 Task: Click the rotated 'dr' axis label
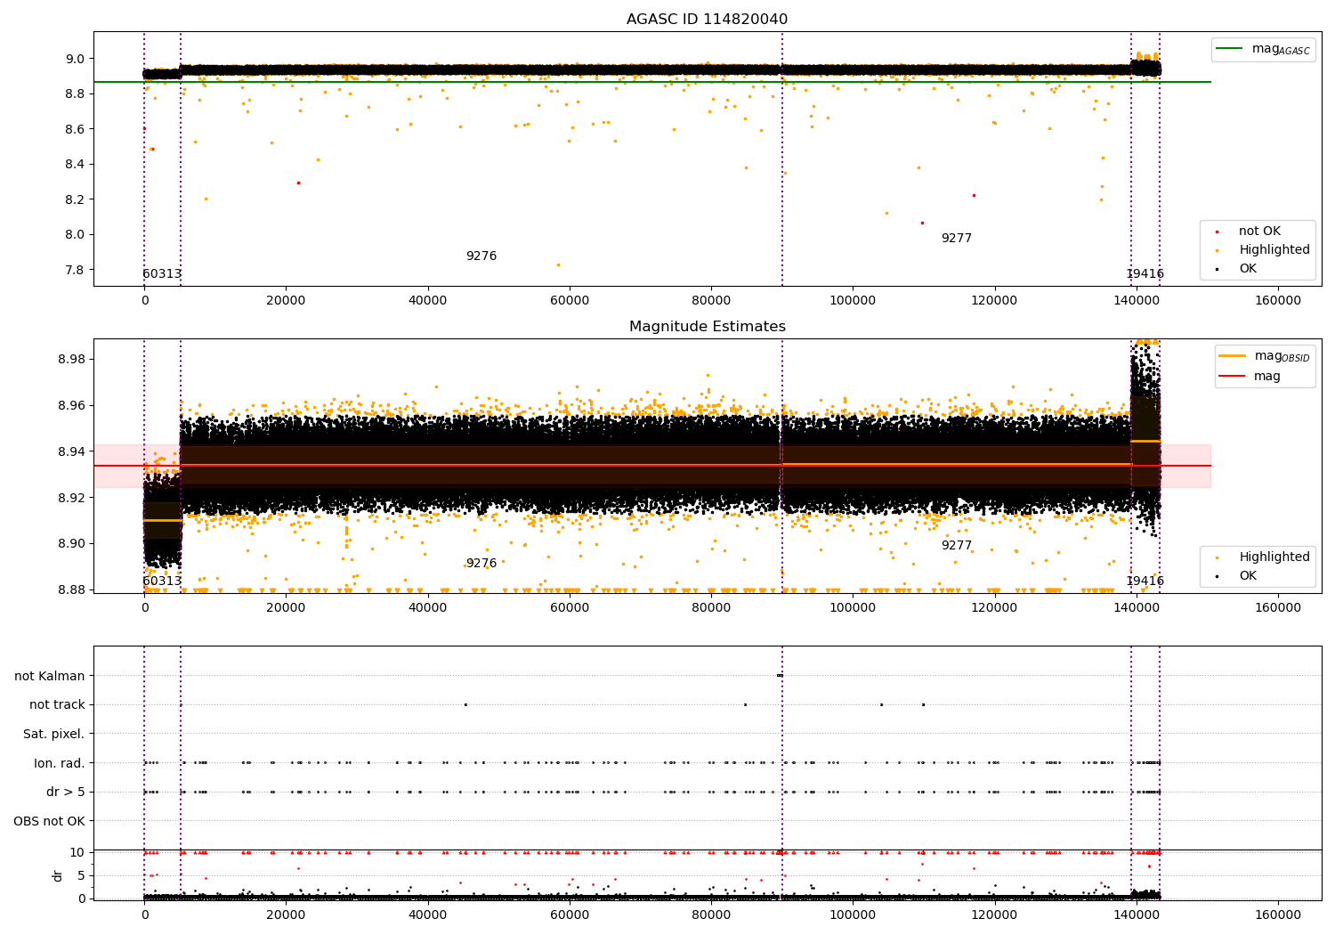(58, 875)
